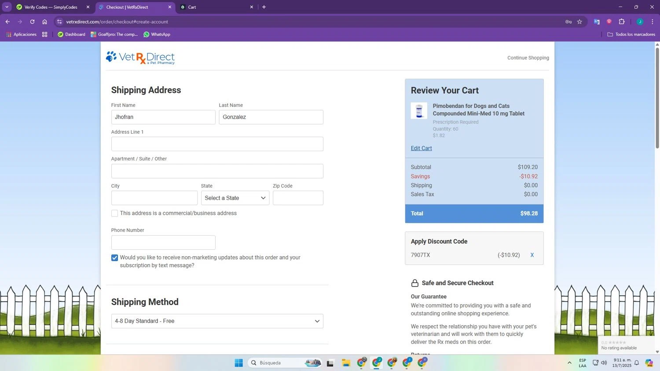Remove discount code 7907TX with the X
This screenshot has width=660, height=371.
tap(532, 255)
